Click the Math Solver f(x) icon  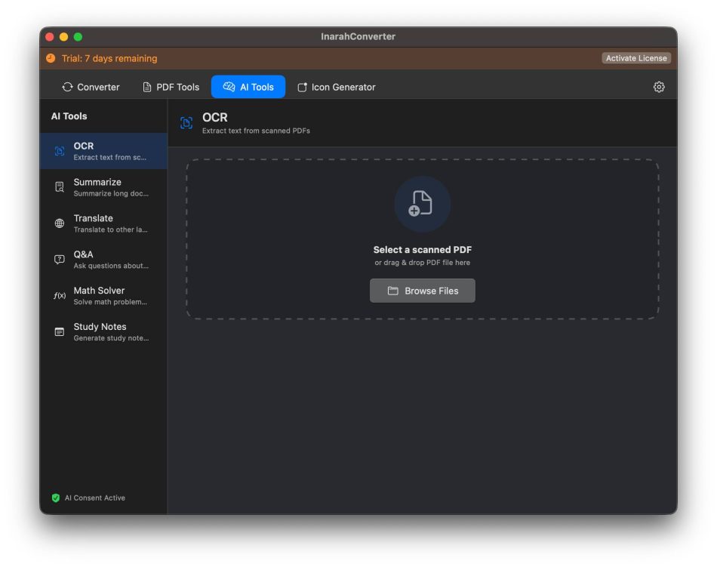tap(60, 296)
